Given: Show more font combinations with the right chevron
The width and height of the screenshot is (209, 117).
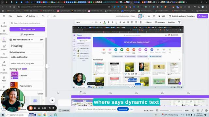Looking at the screenshot, I should [x=43, y=101].
